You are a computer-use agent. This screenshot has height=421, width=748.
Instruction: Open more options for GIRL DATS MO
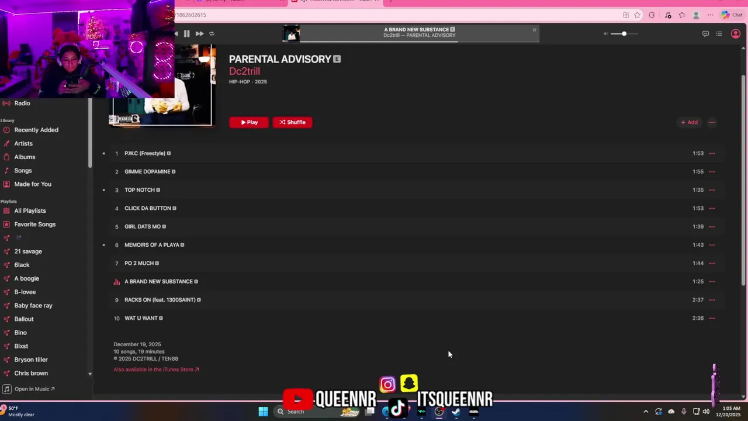(712, 226)
